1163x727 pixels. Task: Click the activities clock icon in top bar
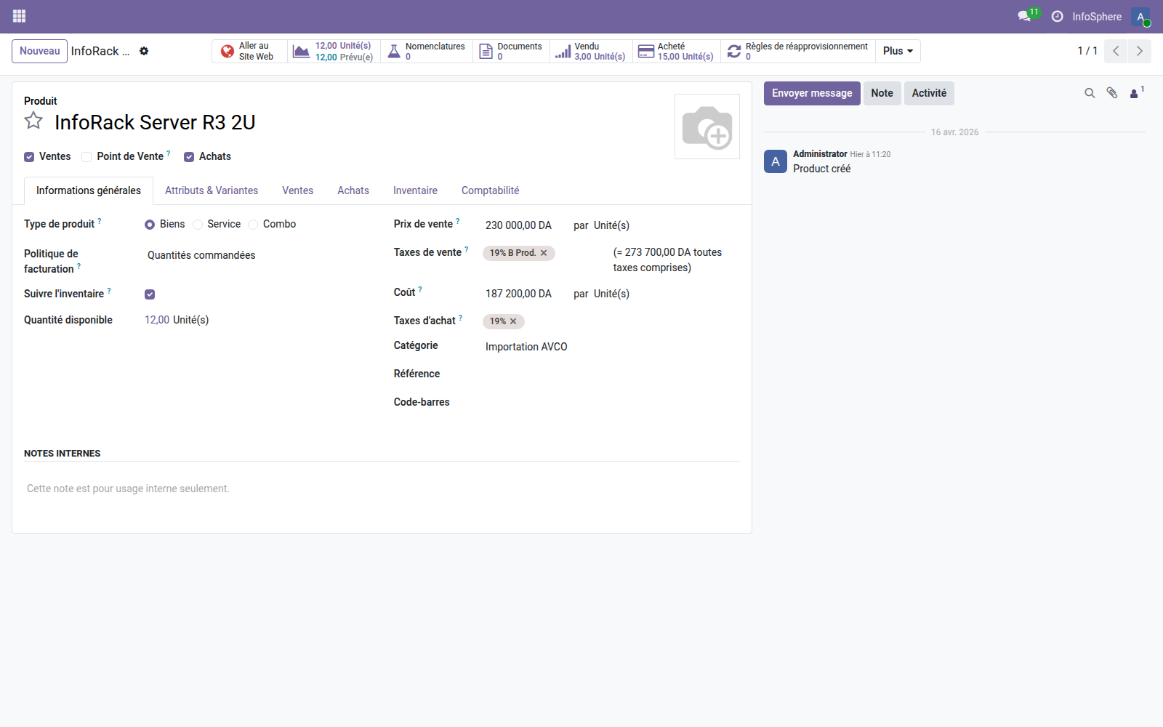point(1057,16)
